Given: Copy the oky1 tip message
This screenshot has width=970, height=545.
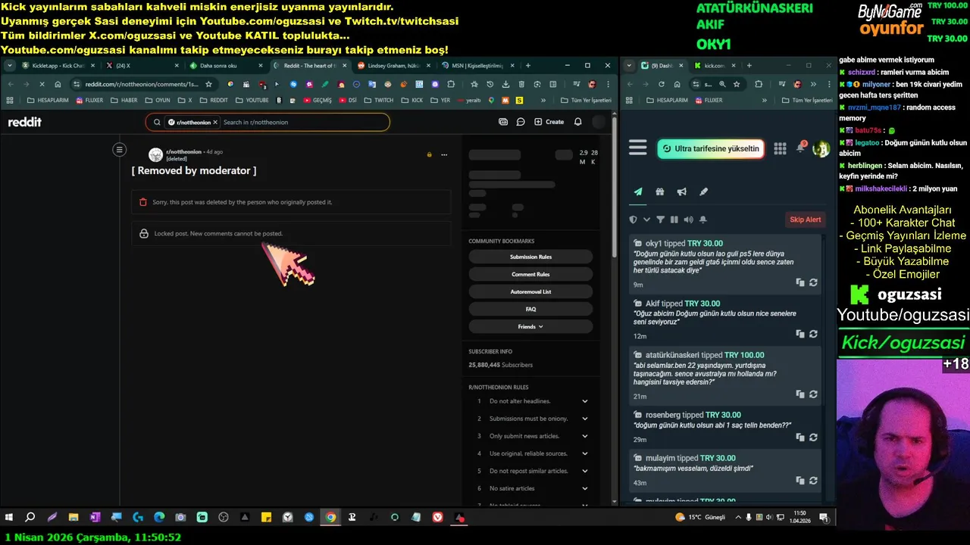Looking at the screenshot, I should (x=800, y=282).
